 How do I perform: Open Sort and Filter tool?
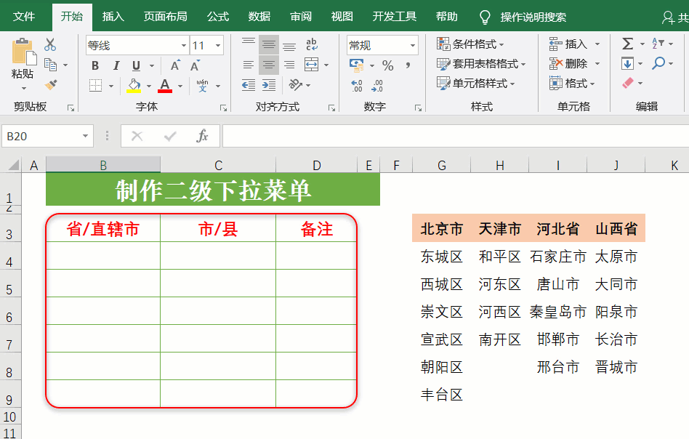point(658,44)
